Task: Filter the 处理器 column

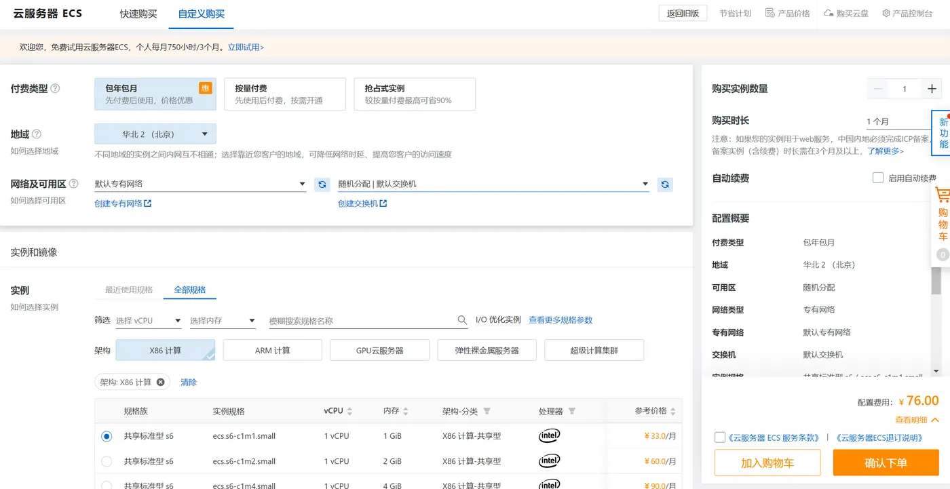Action: click(x=571, y=411)
